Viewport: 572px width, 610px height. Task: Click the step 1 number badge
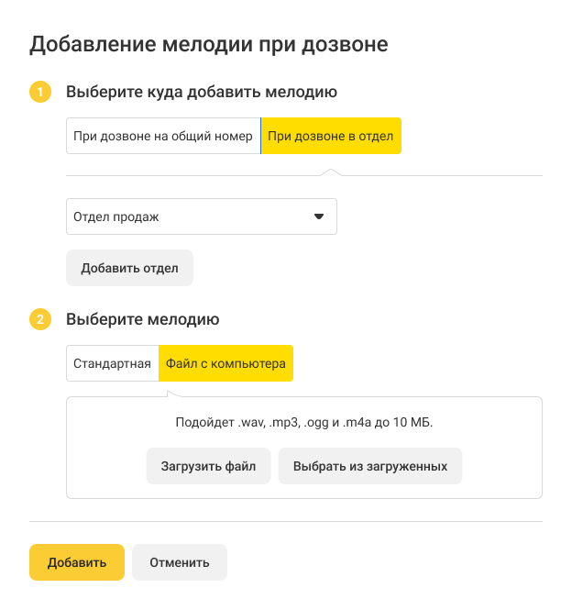point(39,92)
